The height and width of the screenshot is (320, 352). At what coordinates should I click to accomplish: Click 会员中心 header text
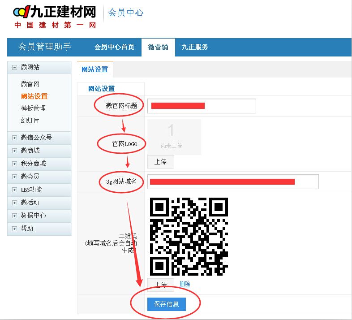pyautogui.click(x=126, y=13)
